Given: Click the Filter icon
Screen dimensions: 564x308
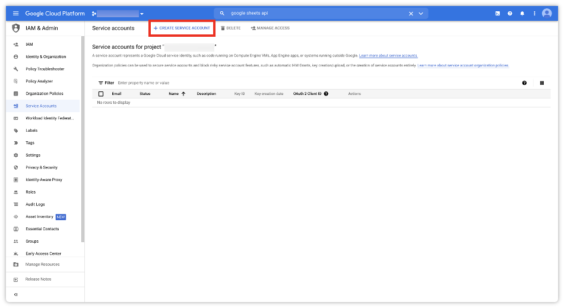Looking at the screenshot, I should [x=101, y=83].
